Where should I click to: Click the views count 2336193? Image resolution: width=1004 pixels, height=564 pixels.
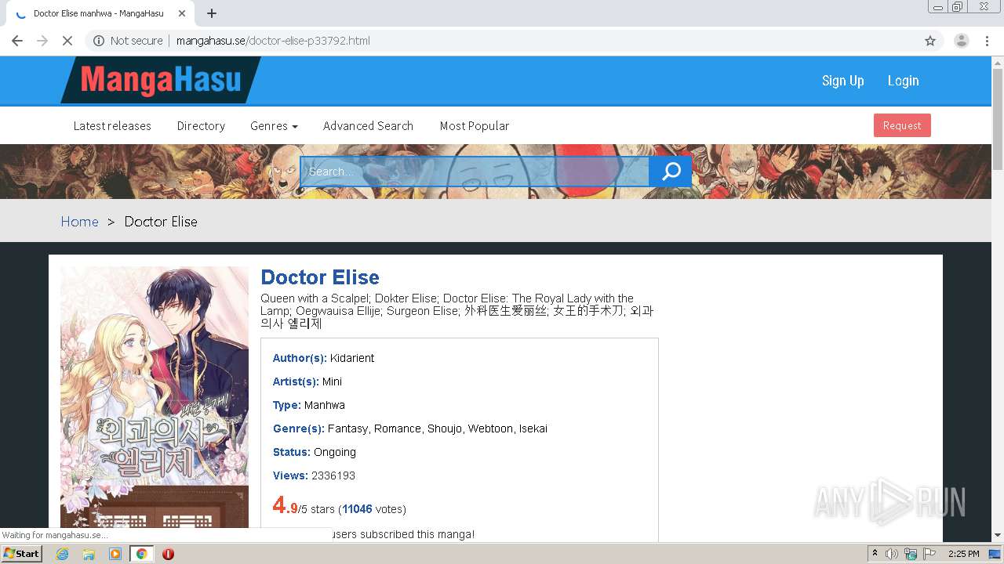[x=333, y=475]
